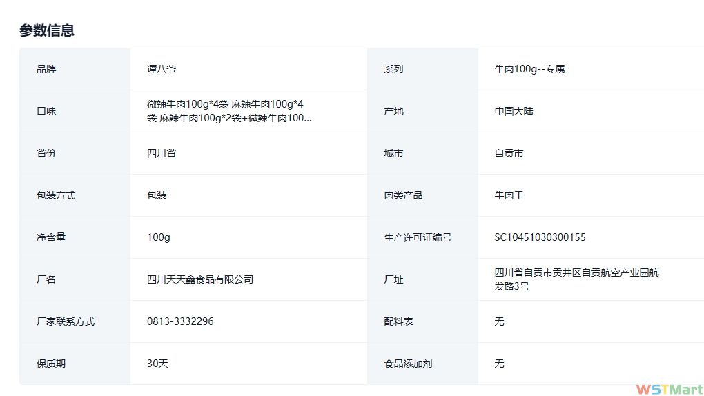
Task: Click the series value 牛肉100g--专属
Action: point(529,69)
